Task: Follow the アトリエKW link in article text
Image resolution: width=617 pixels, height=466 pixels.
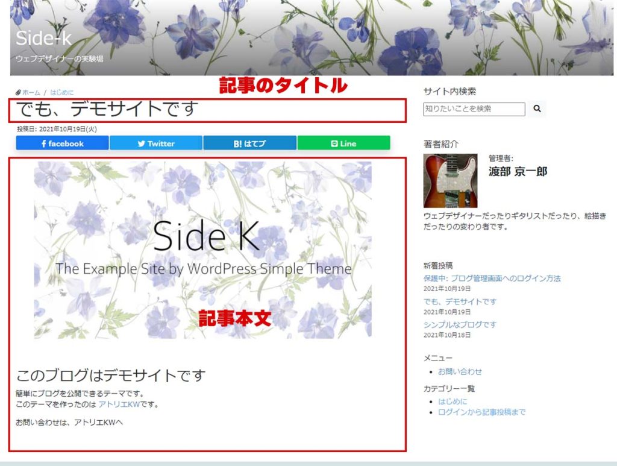Action: (x=119, y=405)
